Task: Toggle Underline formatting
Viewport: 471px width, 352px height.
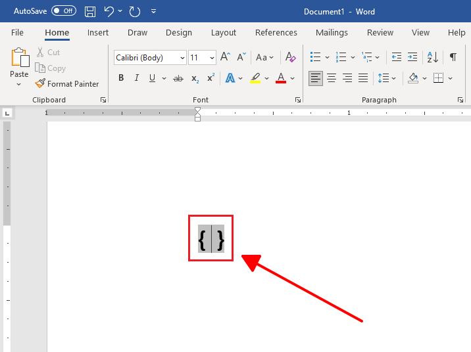Action: (x=153, y=78)
